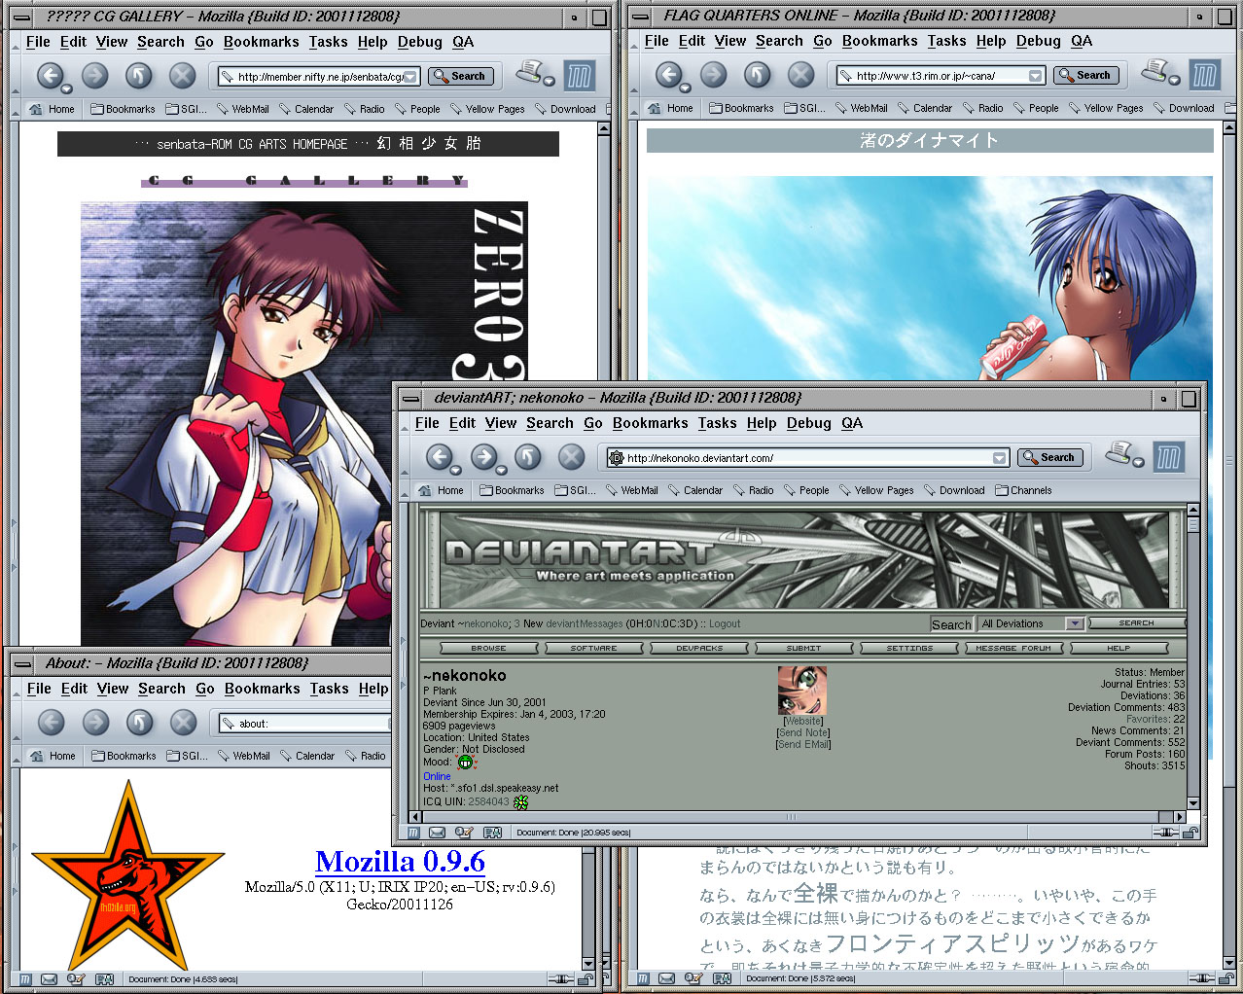Click MESSAGE FORUM button on deviantART page
Screen dimensions: 1243x994
(x=1013, y=648)
